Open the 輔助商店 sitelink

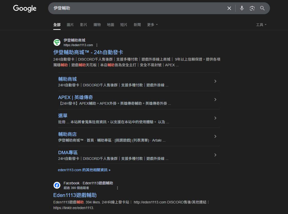click(x=67, y=134)
